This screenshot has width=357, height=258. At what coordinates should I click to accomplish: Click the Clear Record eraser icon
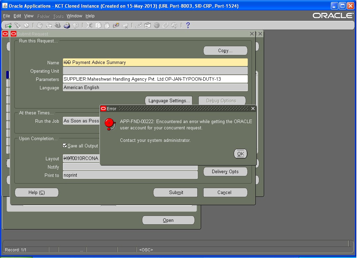(x=116, y=25)
